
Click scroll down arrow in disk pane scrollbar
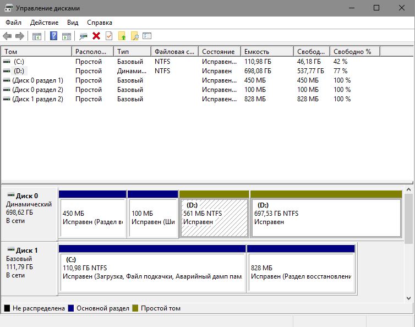coord(409,298)
